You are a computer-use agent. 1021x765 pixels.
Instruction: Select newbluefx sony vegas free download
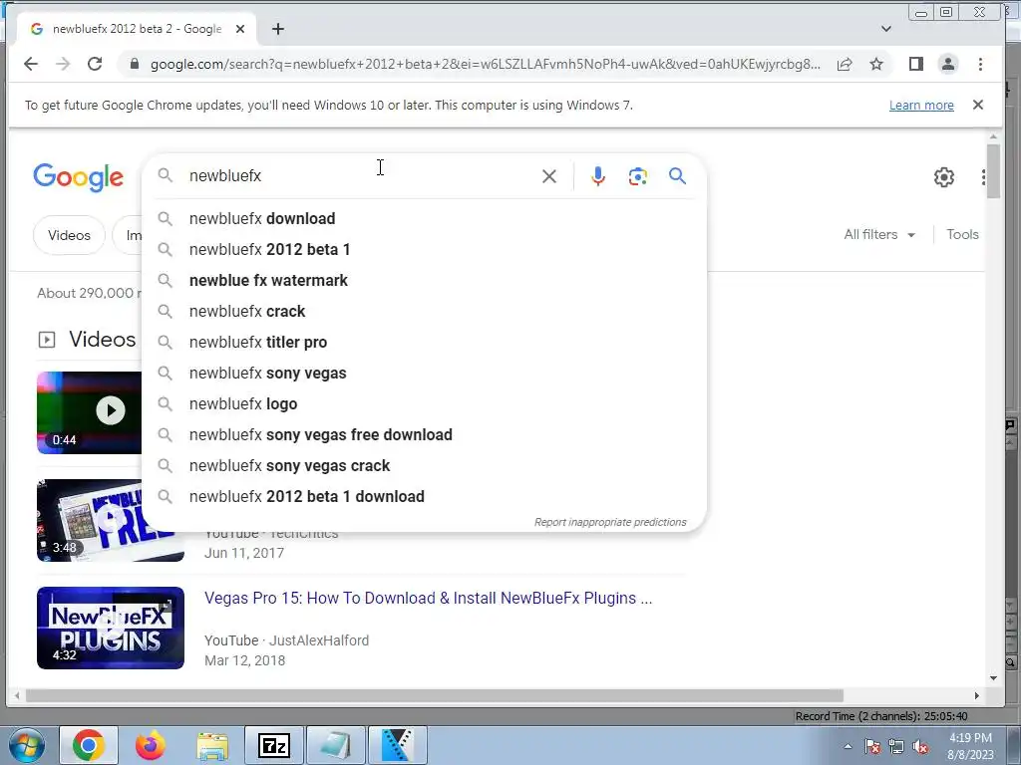pos(423,435)
